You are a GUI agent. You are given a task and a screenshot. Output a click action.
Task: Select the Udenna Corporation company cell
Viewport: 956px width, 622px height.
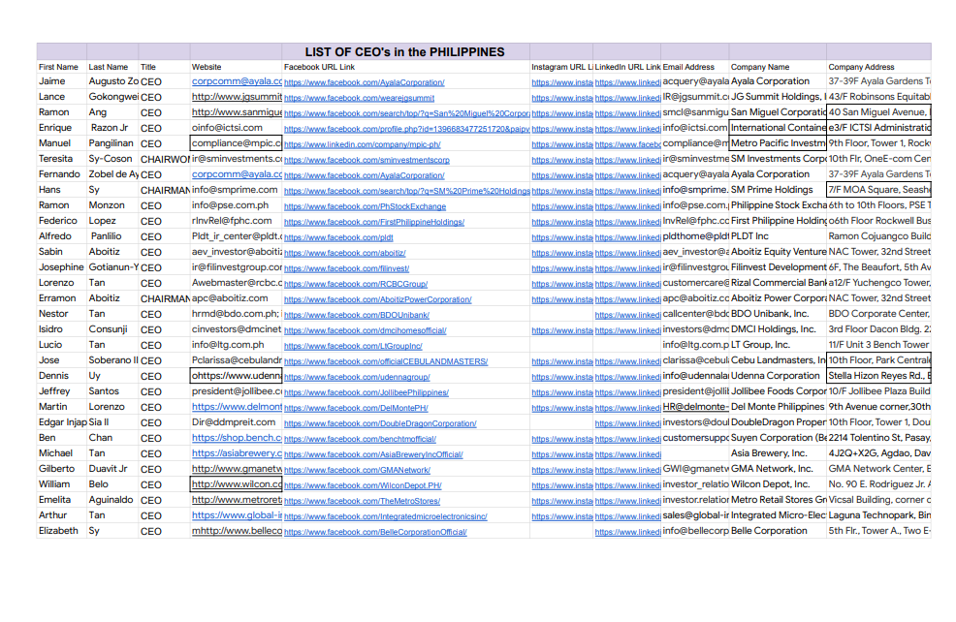click(778, 376)
